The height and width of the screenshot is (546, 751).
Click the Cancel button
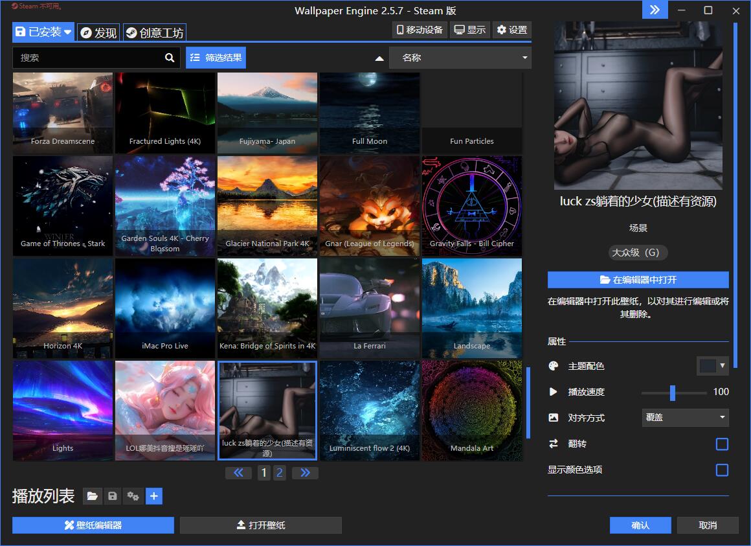(708, 525)
